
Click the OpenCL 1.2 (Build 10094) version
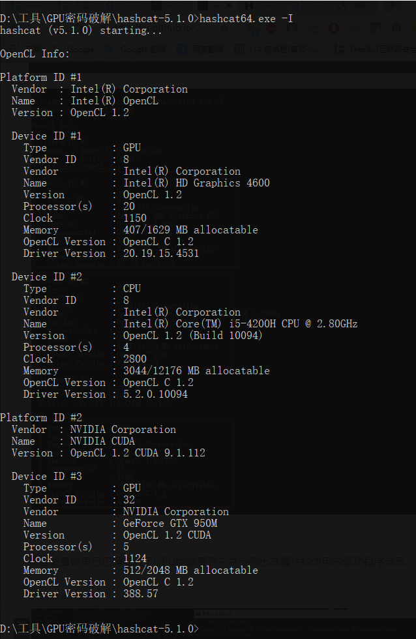click(193, 335)
